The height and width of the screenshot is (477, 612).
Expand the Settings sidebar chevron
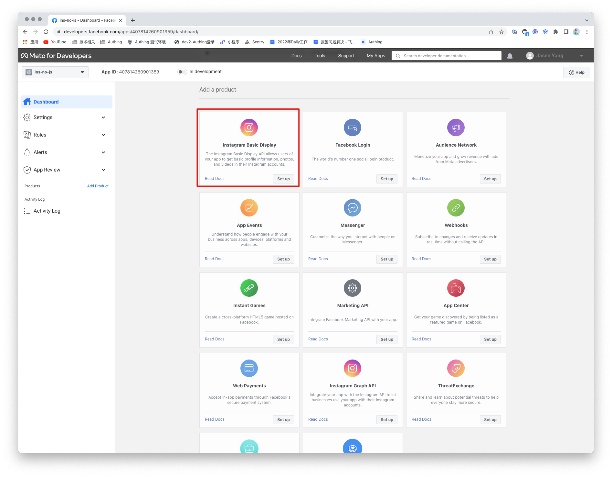[x=103, y=117]
